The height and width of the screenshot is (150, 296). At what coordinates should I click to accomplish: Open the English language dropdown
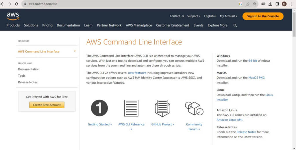point(210,16)
